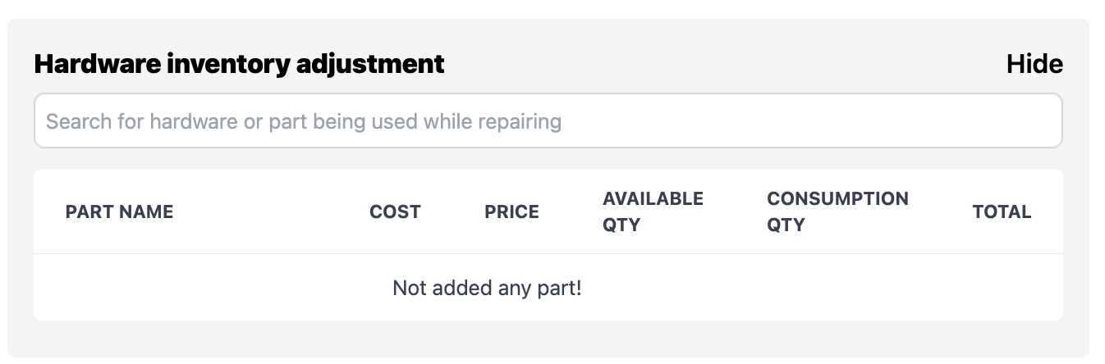Click the 'AVAILABLE' label in the table header
Image resolution: width=1105 pixels, height=364 pixels.
pos(653,198)
